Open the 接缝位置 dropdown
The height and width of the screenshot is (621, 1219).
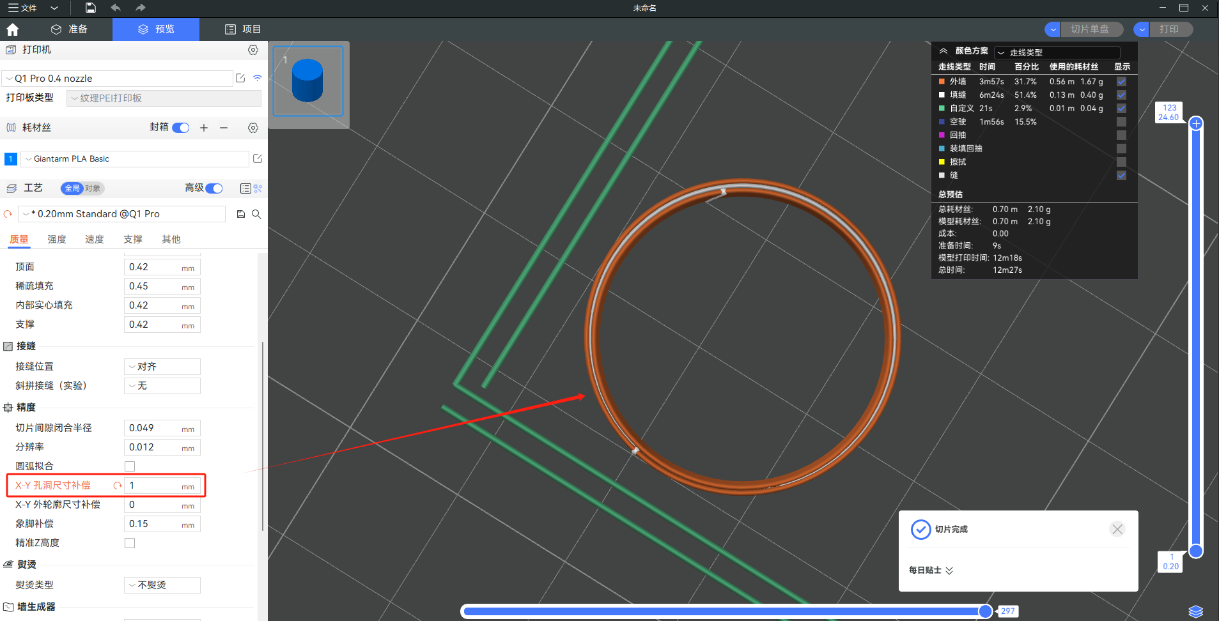pos(162,367)
